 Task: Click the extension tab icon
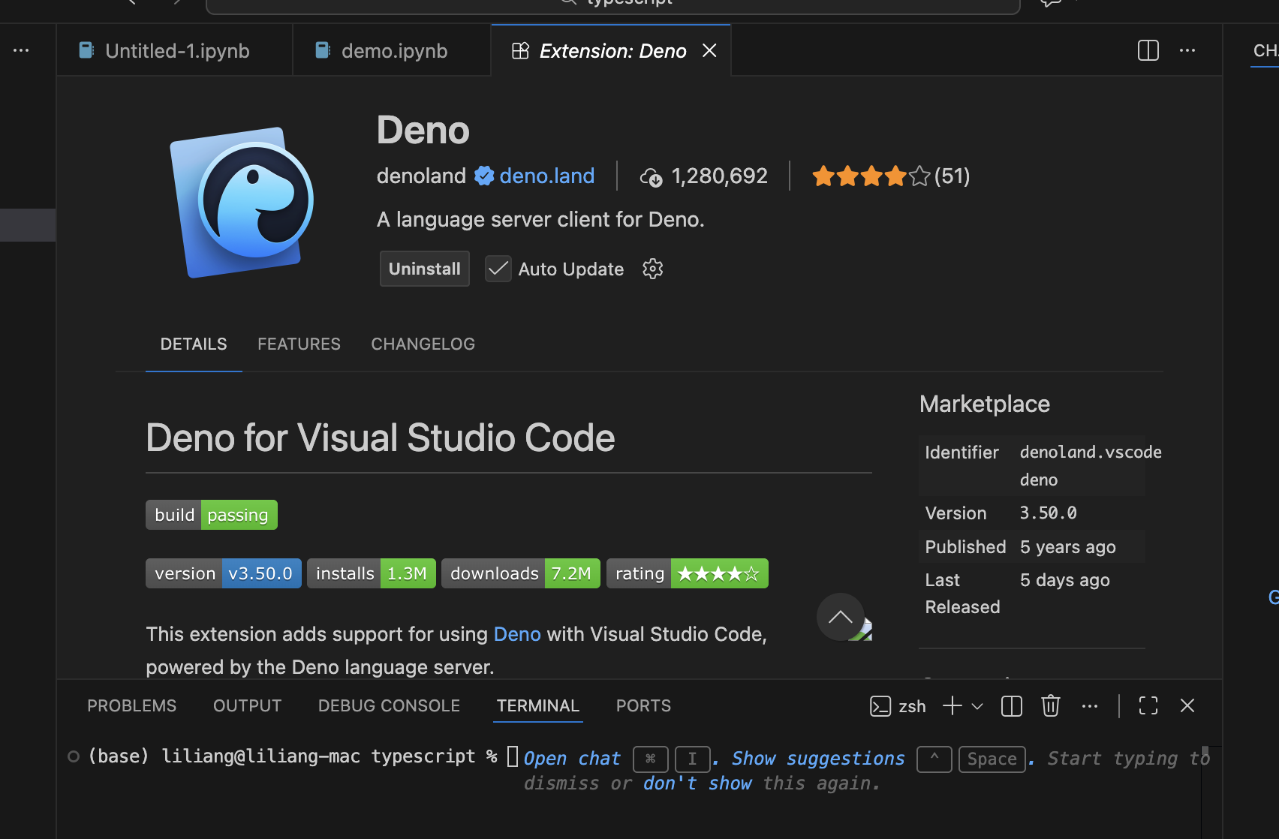(520, 50)
